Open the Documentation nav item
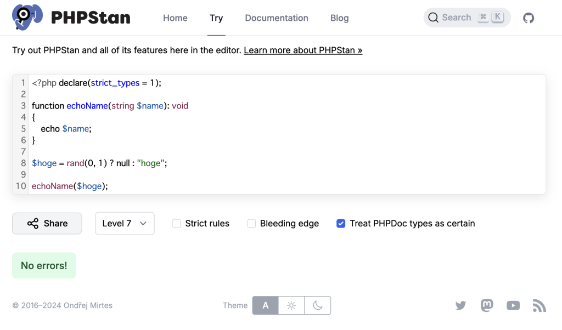Screen dimensions: 562x330 277,18
